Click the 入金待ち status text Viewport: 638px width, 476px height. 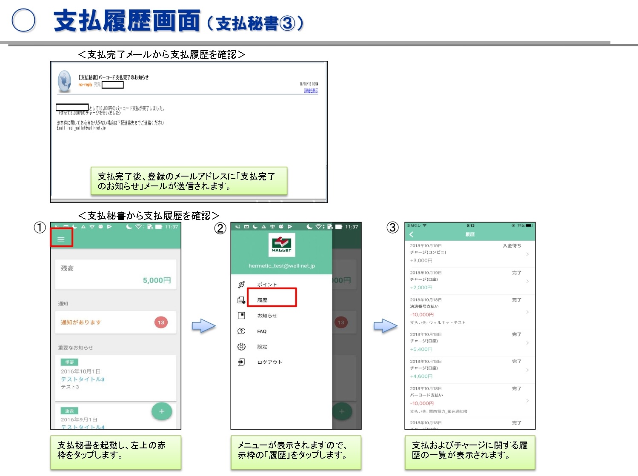pos(512,245)
